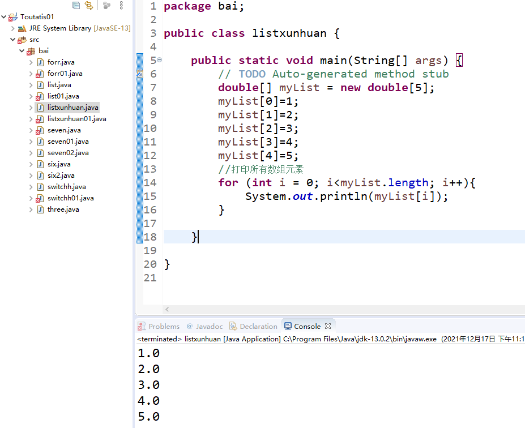Viewport: 525px width, 428px height.
Task: Collapse the src folder arrow
Action: click(12, 40)
